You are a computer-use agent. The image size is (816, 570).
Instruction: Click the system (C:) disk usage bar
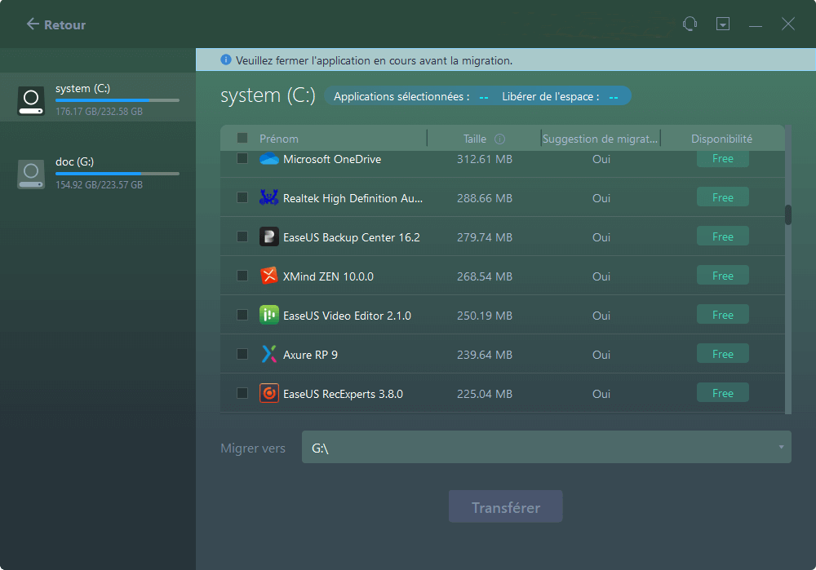pos(118,99)
